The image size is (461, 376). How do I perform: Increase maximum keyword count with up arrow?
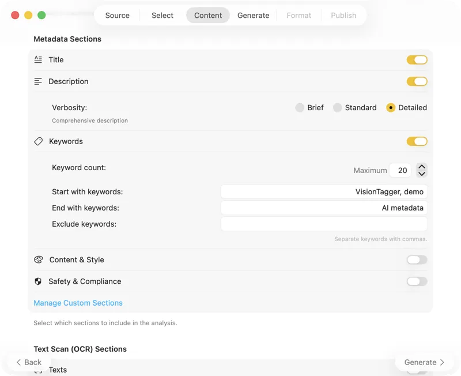[x=422, y=167]
